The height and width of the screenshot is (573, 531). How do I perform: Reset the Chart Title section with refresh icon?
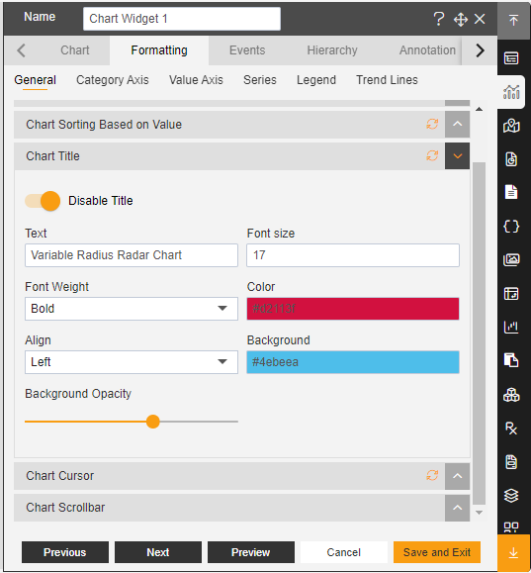coord(432,156)
